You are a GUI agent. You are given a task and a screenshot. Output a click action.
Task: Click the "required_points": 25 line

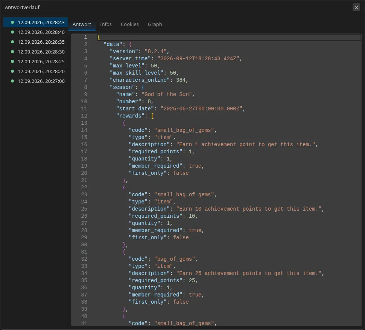[163, 280]
